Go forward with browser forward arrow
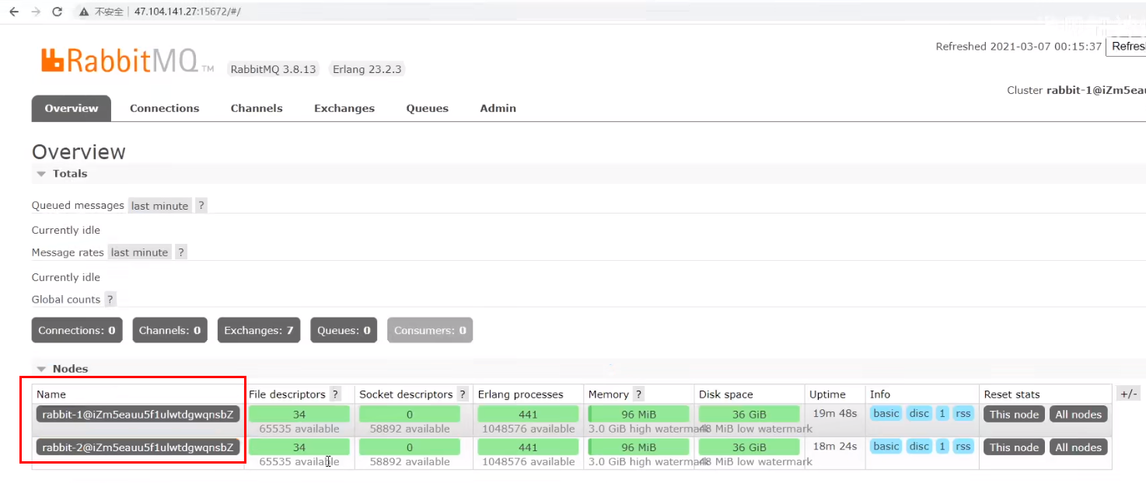 coord(35,12)
